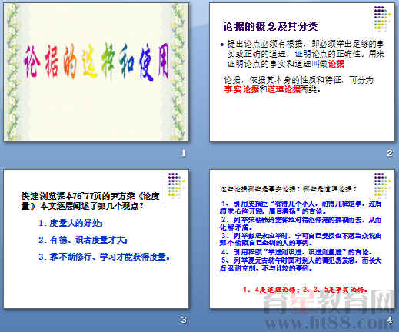Select slide 4 listing five 论据 examples
This screenshot has width=399, height=332.
(x=302, y=239)
